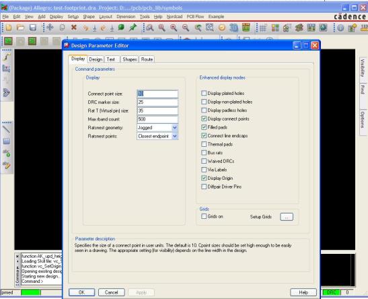Switch to the Text tab

point(111,59)
